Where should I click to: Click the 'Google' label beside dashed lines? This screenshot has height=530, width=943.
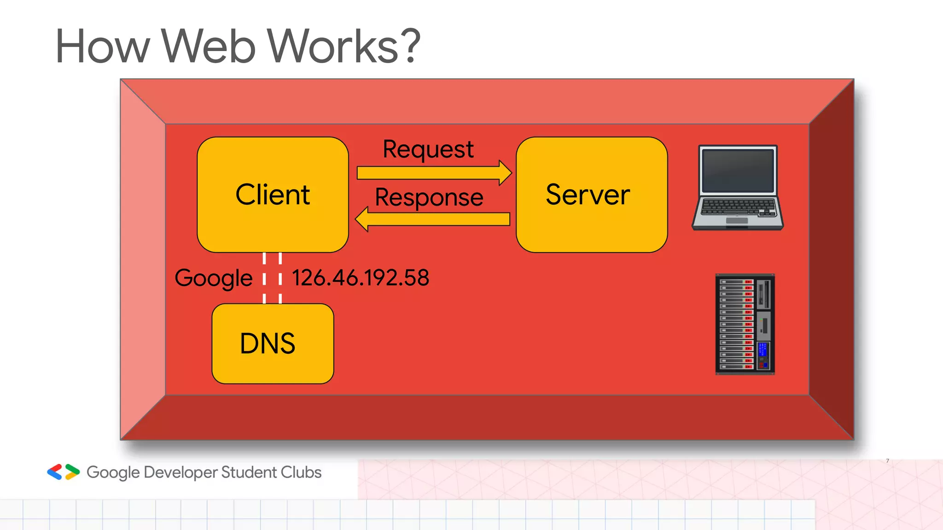pos(214,279)
